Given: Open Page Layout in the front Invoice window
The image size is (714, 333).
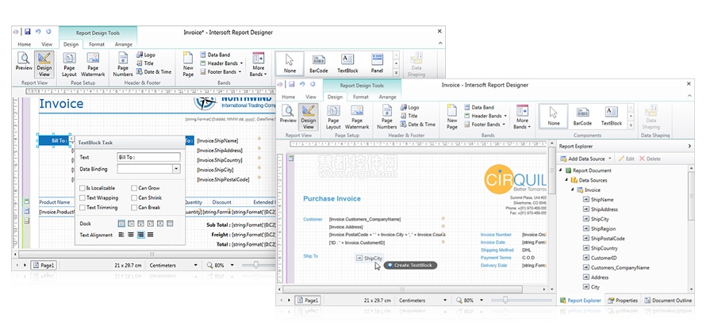Looking at the screenshot, I should pos(333,117).
